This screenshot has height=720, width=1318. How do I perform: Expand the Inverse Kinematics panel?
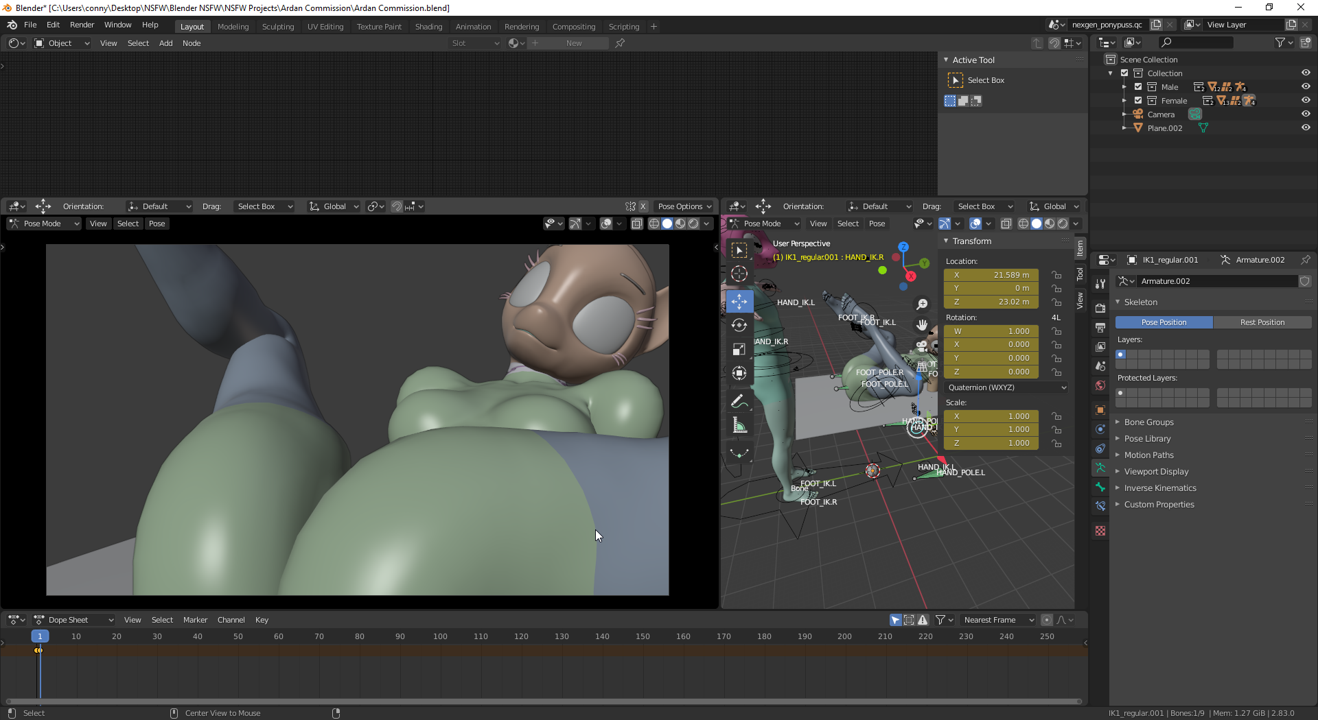tap(1160, 488)
